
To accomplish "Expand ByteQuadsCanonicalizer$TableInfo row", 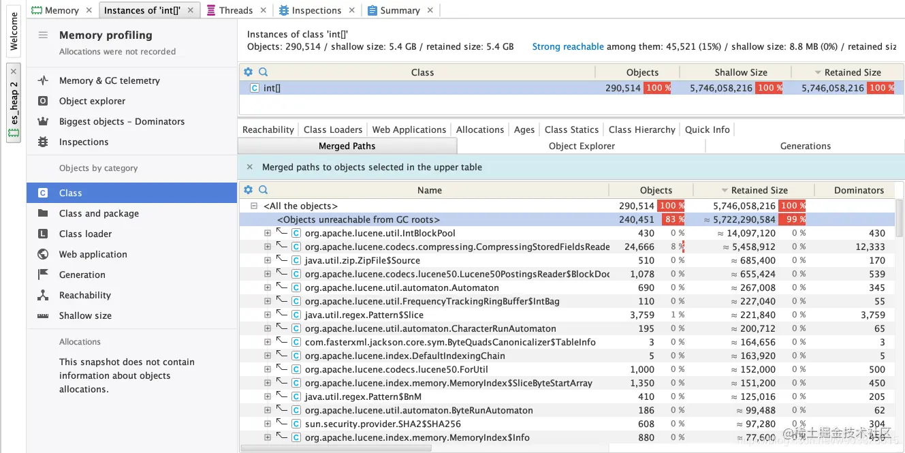I will coord(268,342).
